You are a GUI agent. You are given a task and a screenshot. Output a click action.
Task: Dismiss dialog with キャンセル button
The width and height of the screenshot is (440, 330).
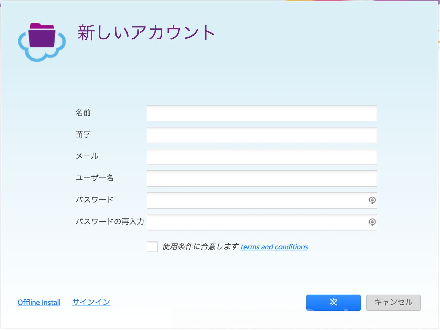pyautogui.click(x=393, y=303)
